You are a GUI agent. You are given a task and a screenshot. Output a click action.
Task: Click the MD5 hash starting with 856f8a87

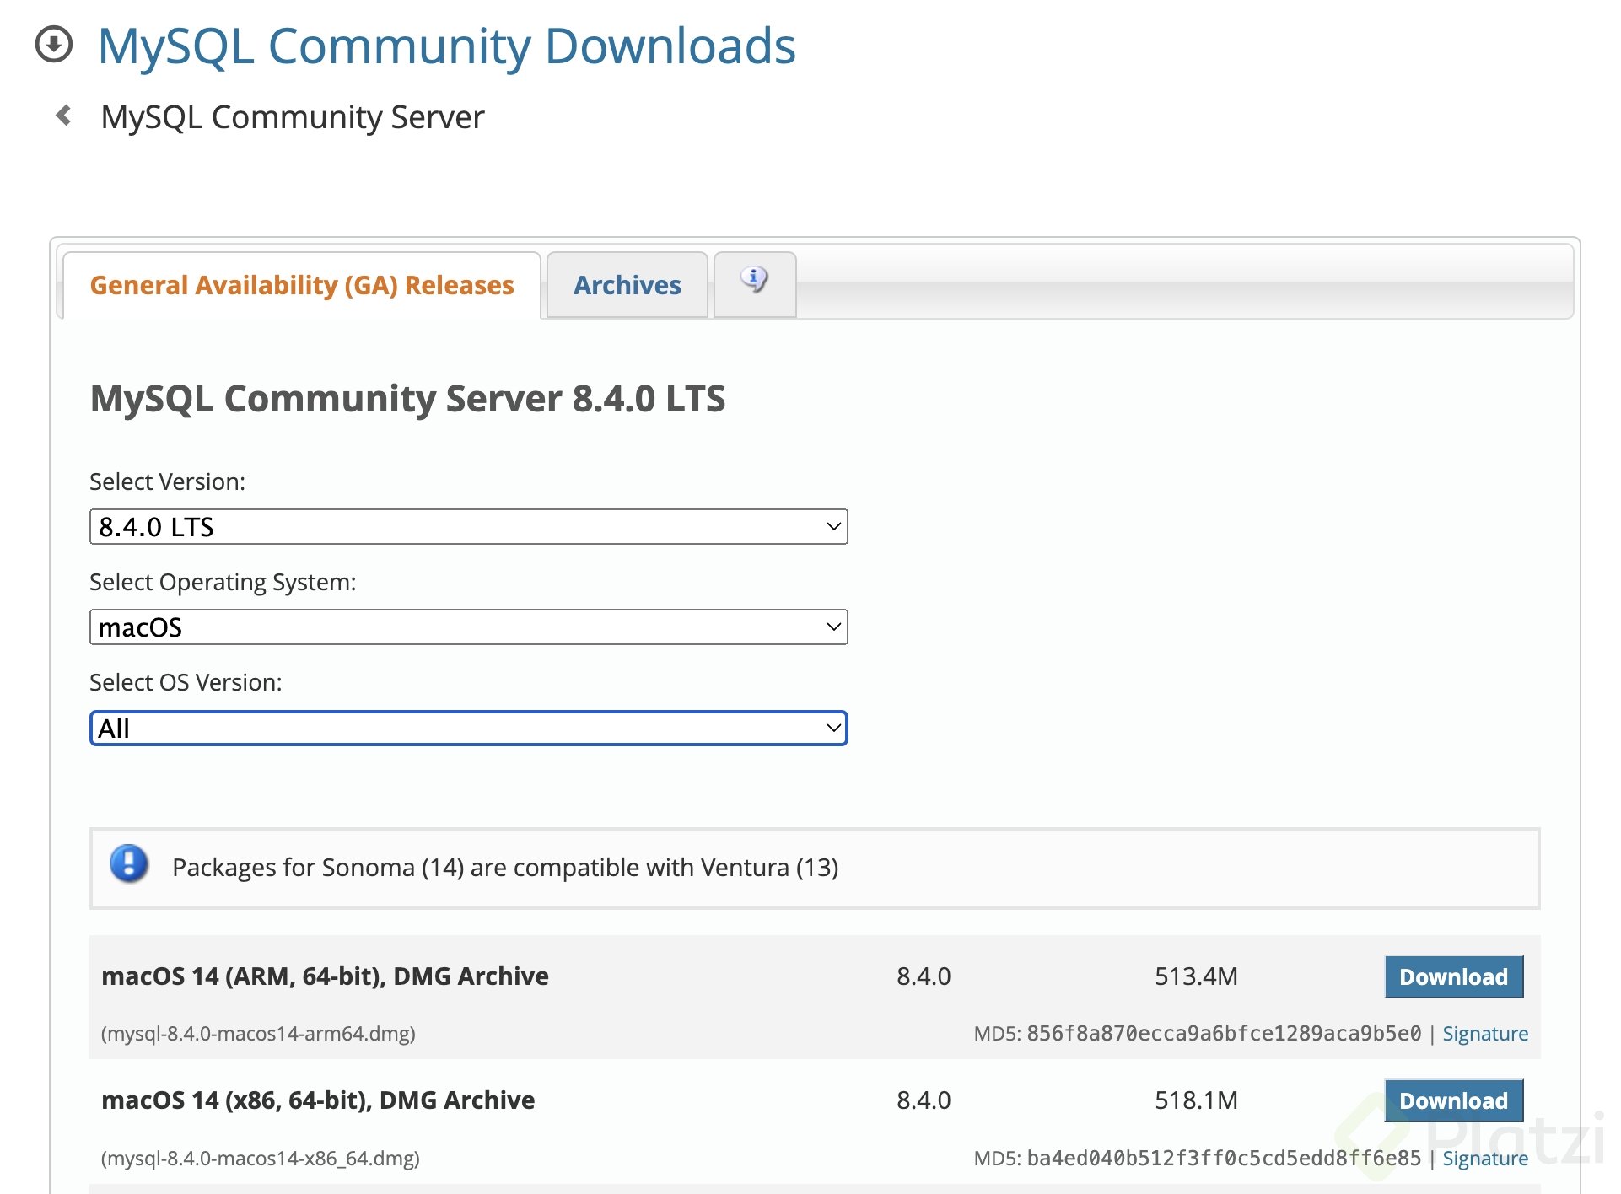pos(1224,1034)
